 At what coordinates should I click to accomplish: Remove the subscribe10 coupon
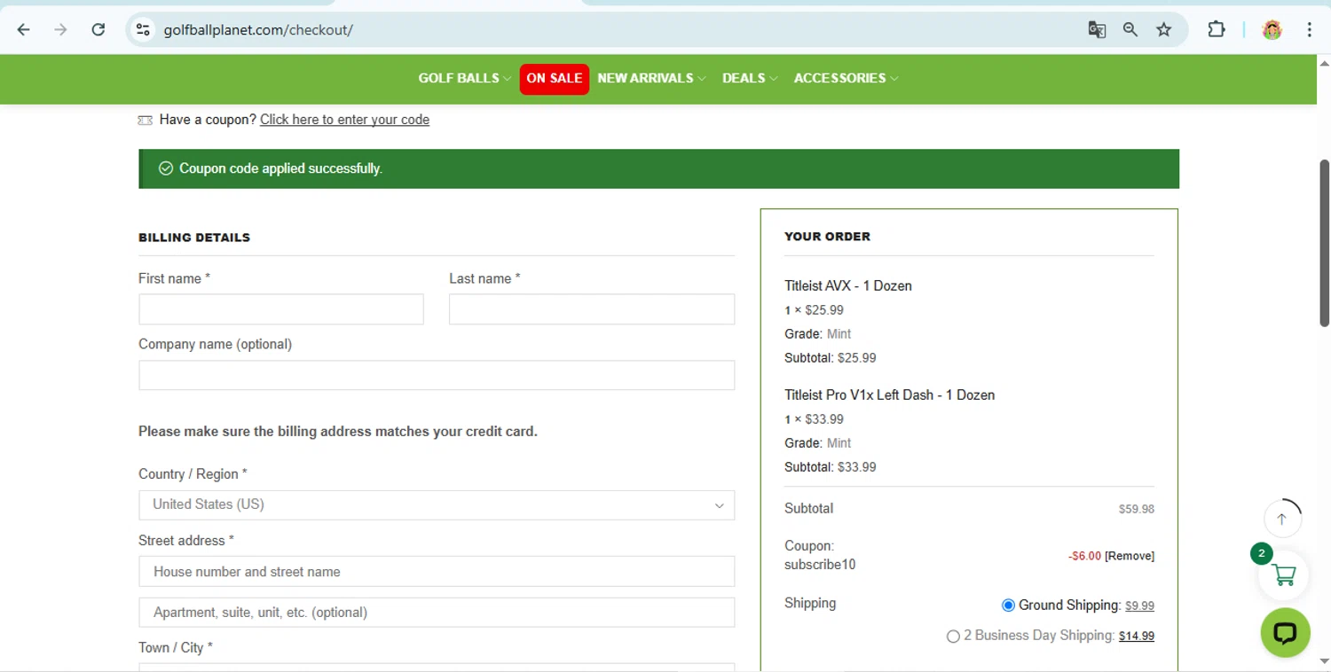click(x=1130, y=556)
